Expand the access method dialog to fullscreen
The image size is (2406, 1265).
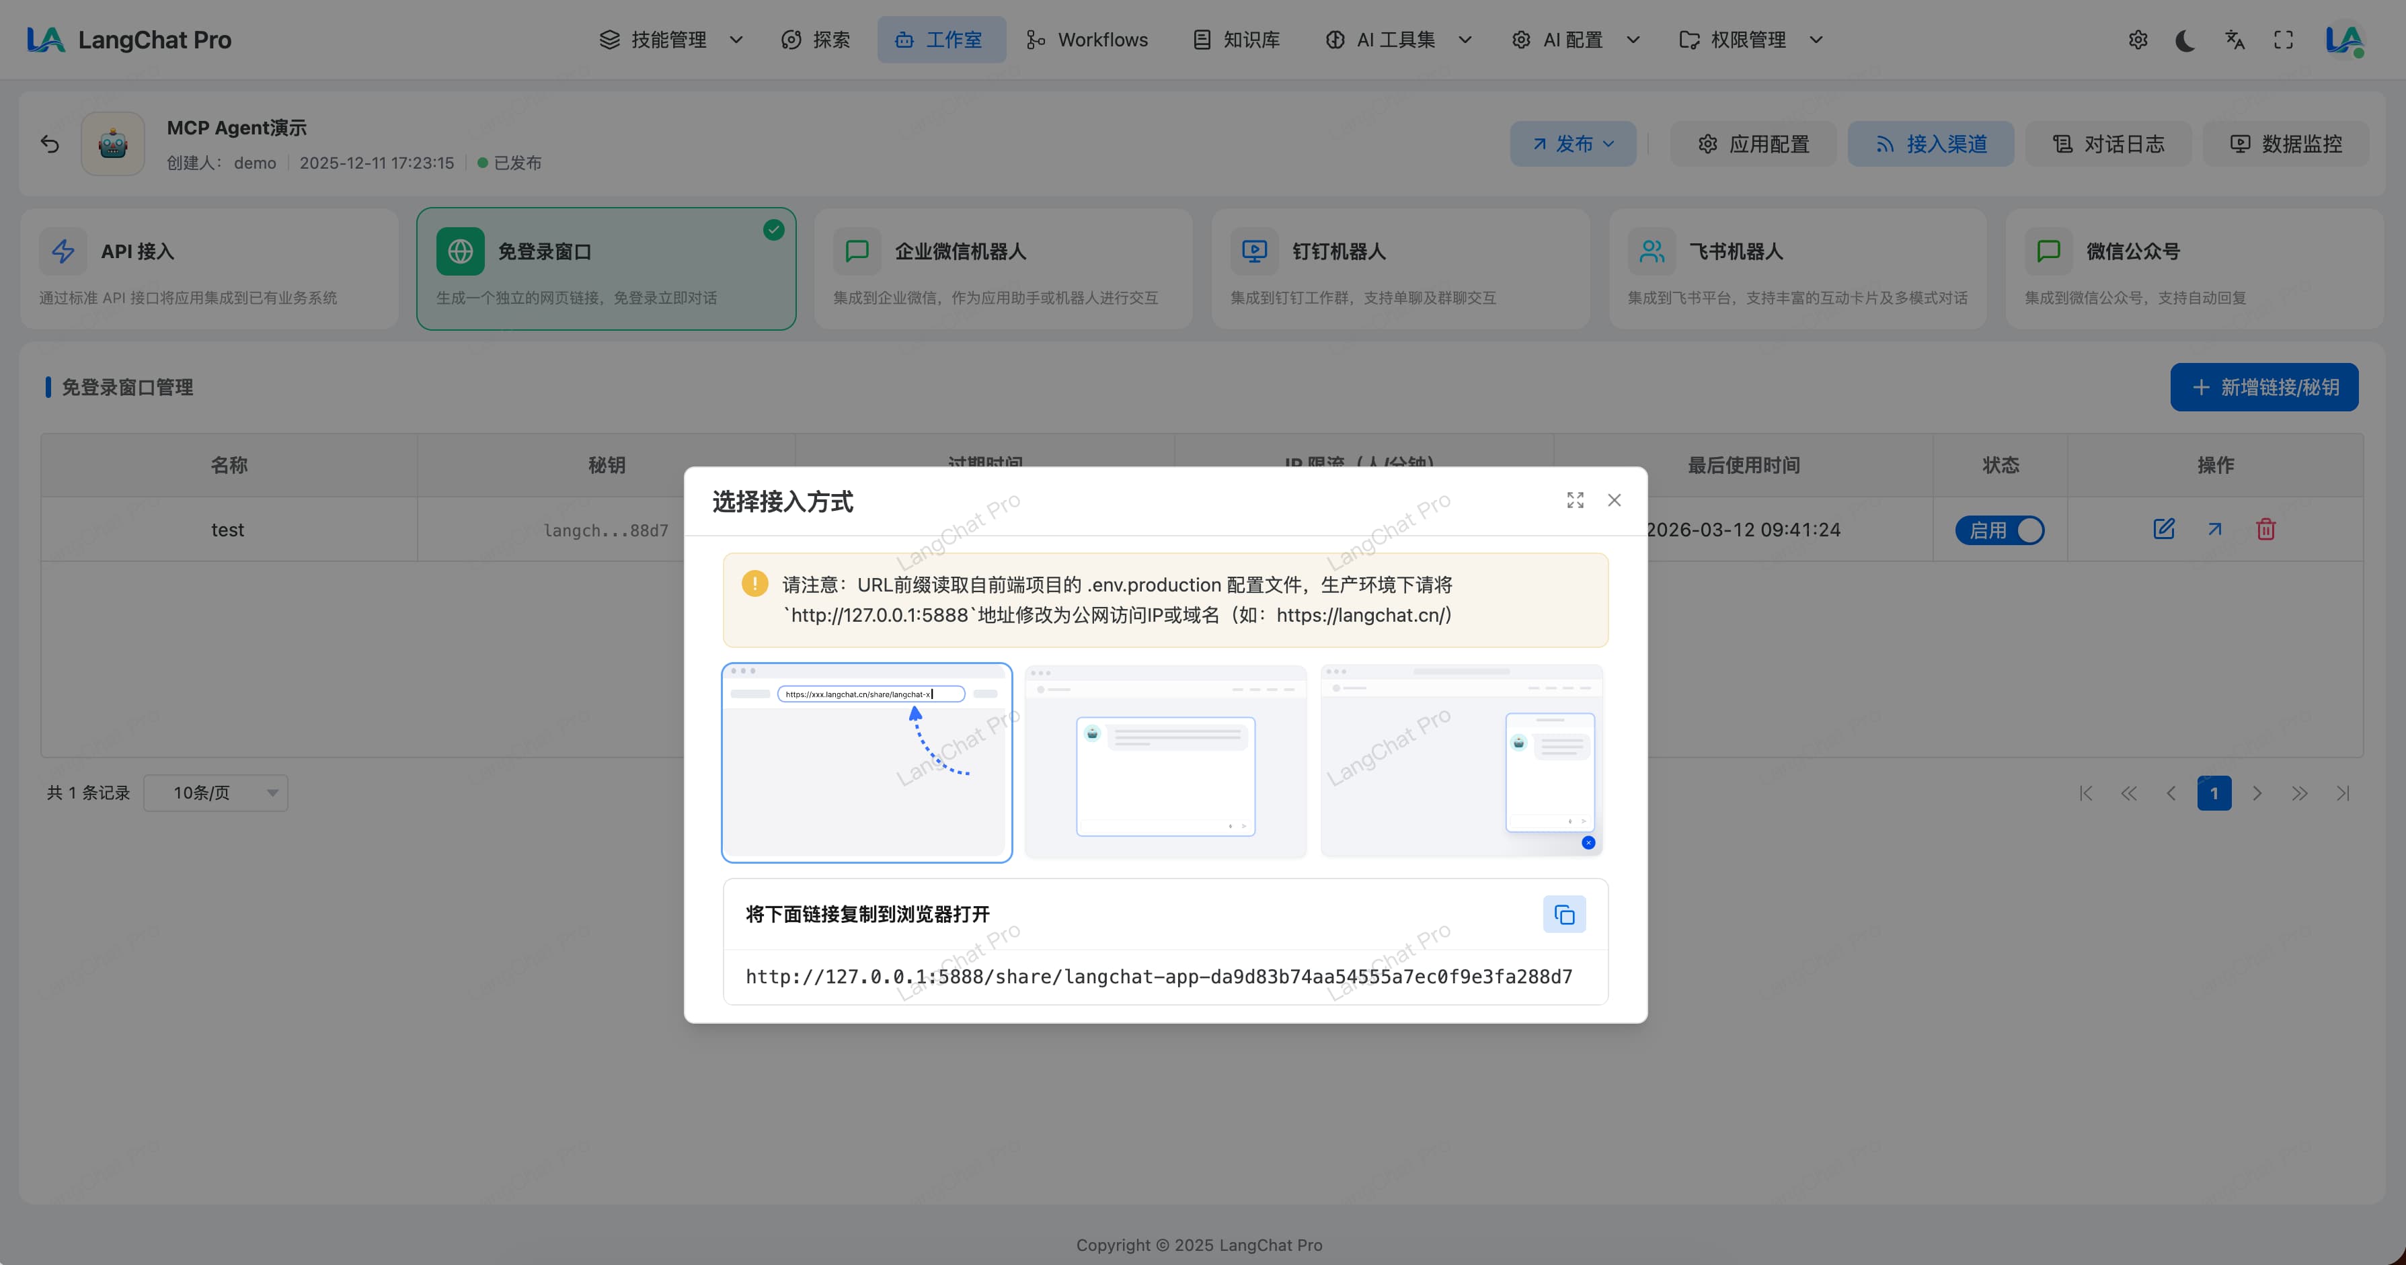[x=1575, y=500]
